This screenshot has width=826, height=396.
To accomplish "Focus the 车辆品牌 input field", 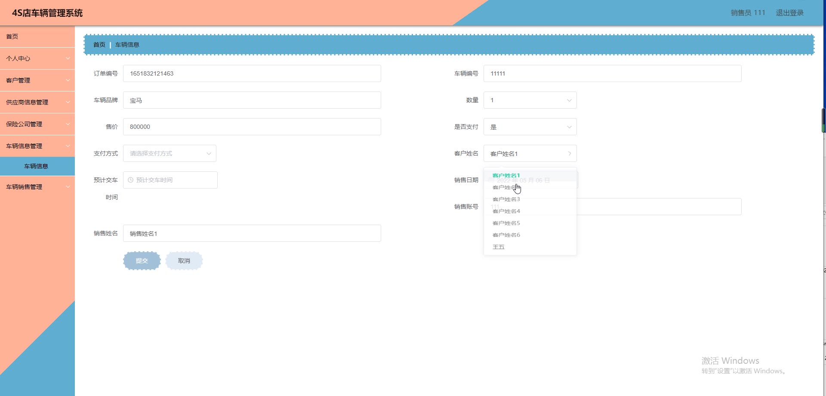I will click(252, 100).
